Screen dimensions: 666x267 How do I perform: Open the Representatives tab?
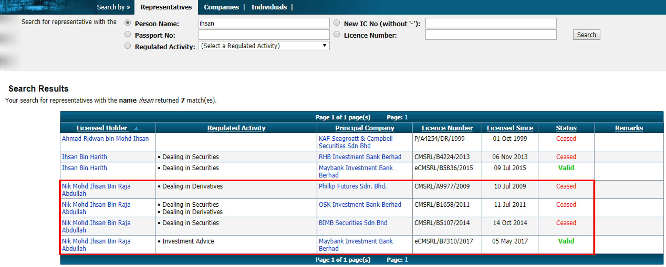coord(166,7)
